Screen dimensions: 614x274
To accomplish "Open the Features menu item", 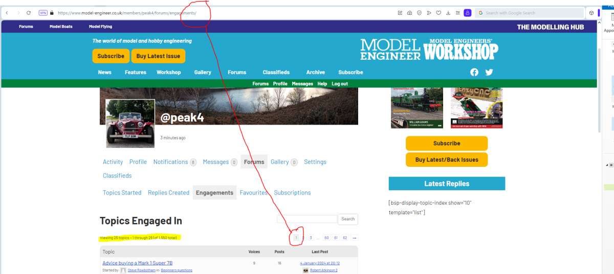I will tap(136, 72).
